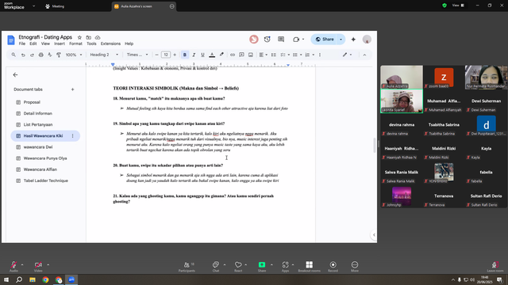Open the Zoom Chat panel

click(x=216, y=266)
